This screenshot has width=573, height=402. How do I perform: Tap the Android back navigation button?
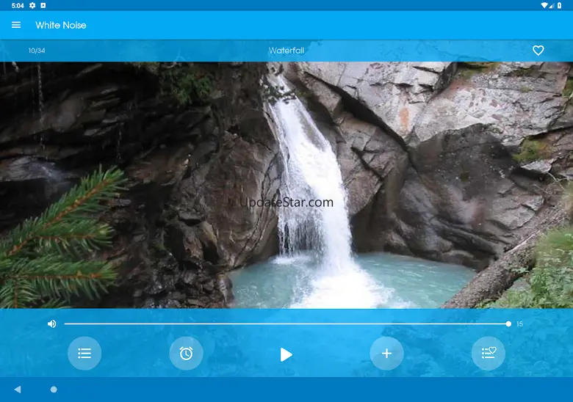[18, 390]
